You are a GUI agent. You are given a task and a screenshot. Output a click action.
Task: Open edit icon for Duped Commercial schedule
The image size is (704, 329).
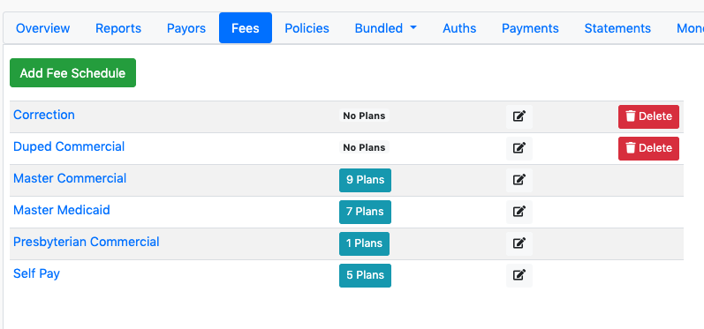click(x=519, y=148)
